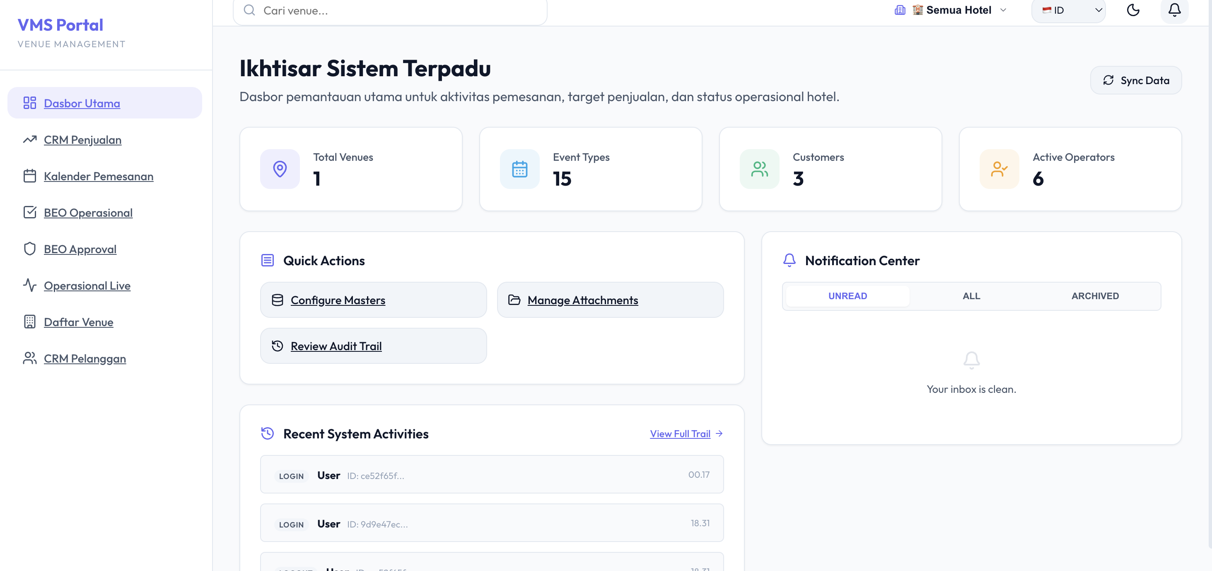This screenshot has width=1212, height=571.
Task: Click the BEO Operasional checkbox icon
Action: [x=30, y=212]
